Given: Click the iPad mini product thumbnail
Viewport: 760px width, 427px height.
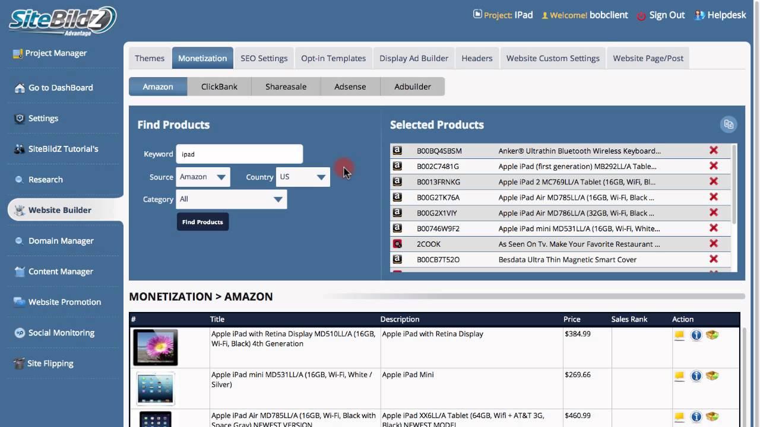Looking at the screenshot, I should 156,388.
